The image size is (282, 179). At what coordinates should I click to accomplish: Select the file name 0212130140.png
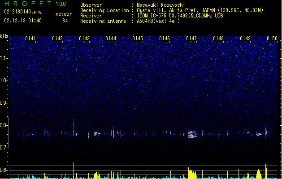click(x=23, y=12)
